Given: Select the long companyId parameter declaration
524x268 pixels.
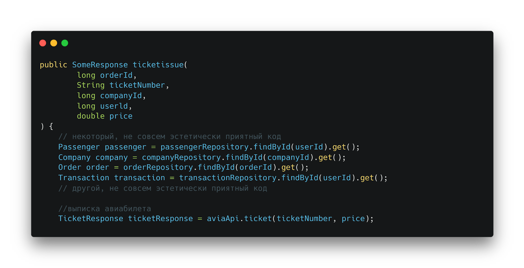Looking at the screenshot, I should tap(111, 96).
